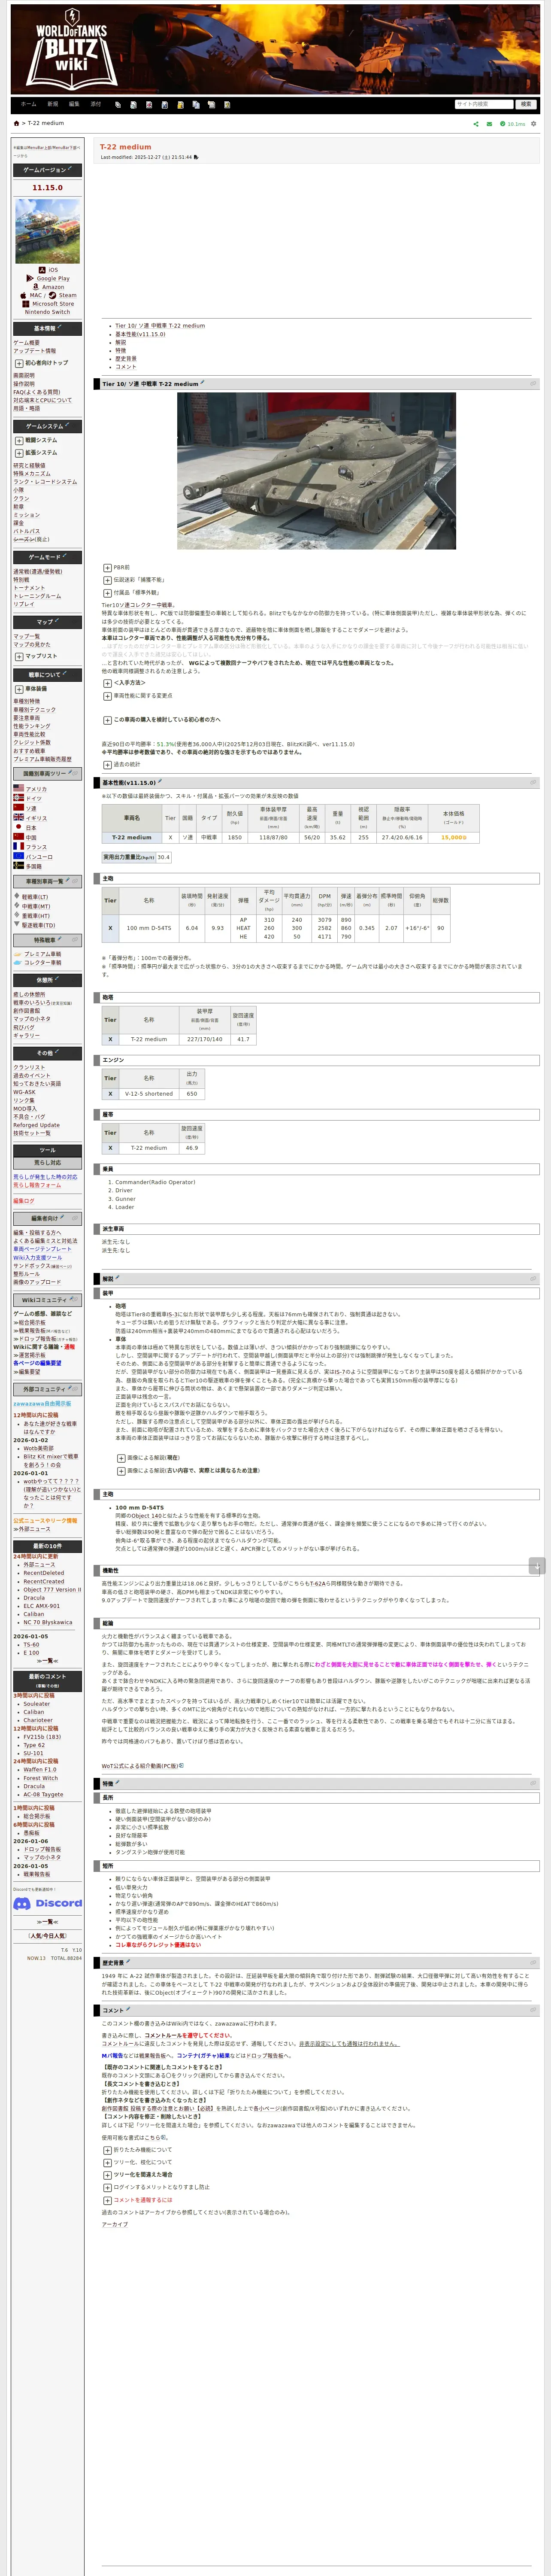Open the Nintendo Switch link in the sidebar
The image size is (551, 2576).
point(47,312)
